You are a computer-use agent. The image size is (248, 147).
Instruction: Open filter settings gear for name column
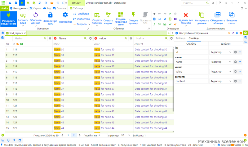(x=91, y=38)
